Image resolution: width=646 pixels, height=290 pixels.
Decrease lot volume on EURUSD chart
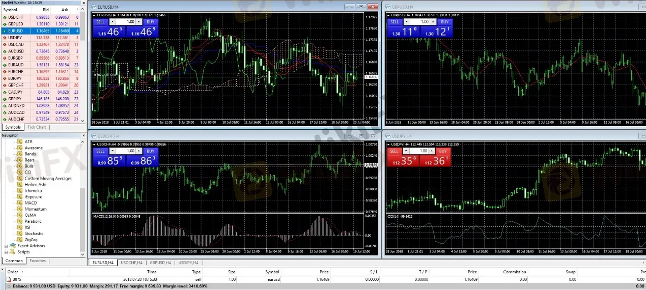114,22
